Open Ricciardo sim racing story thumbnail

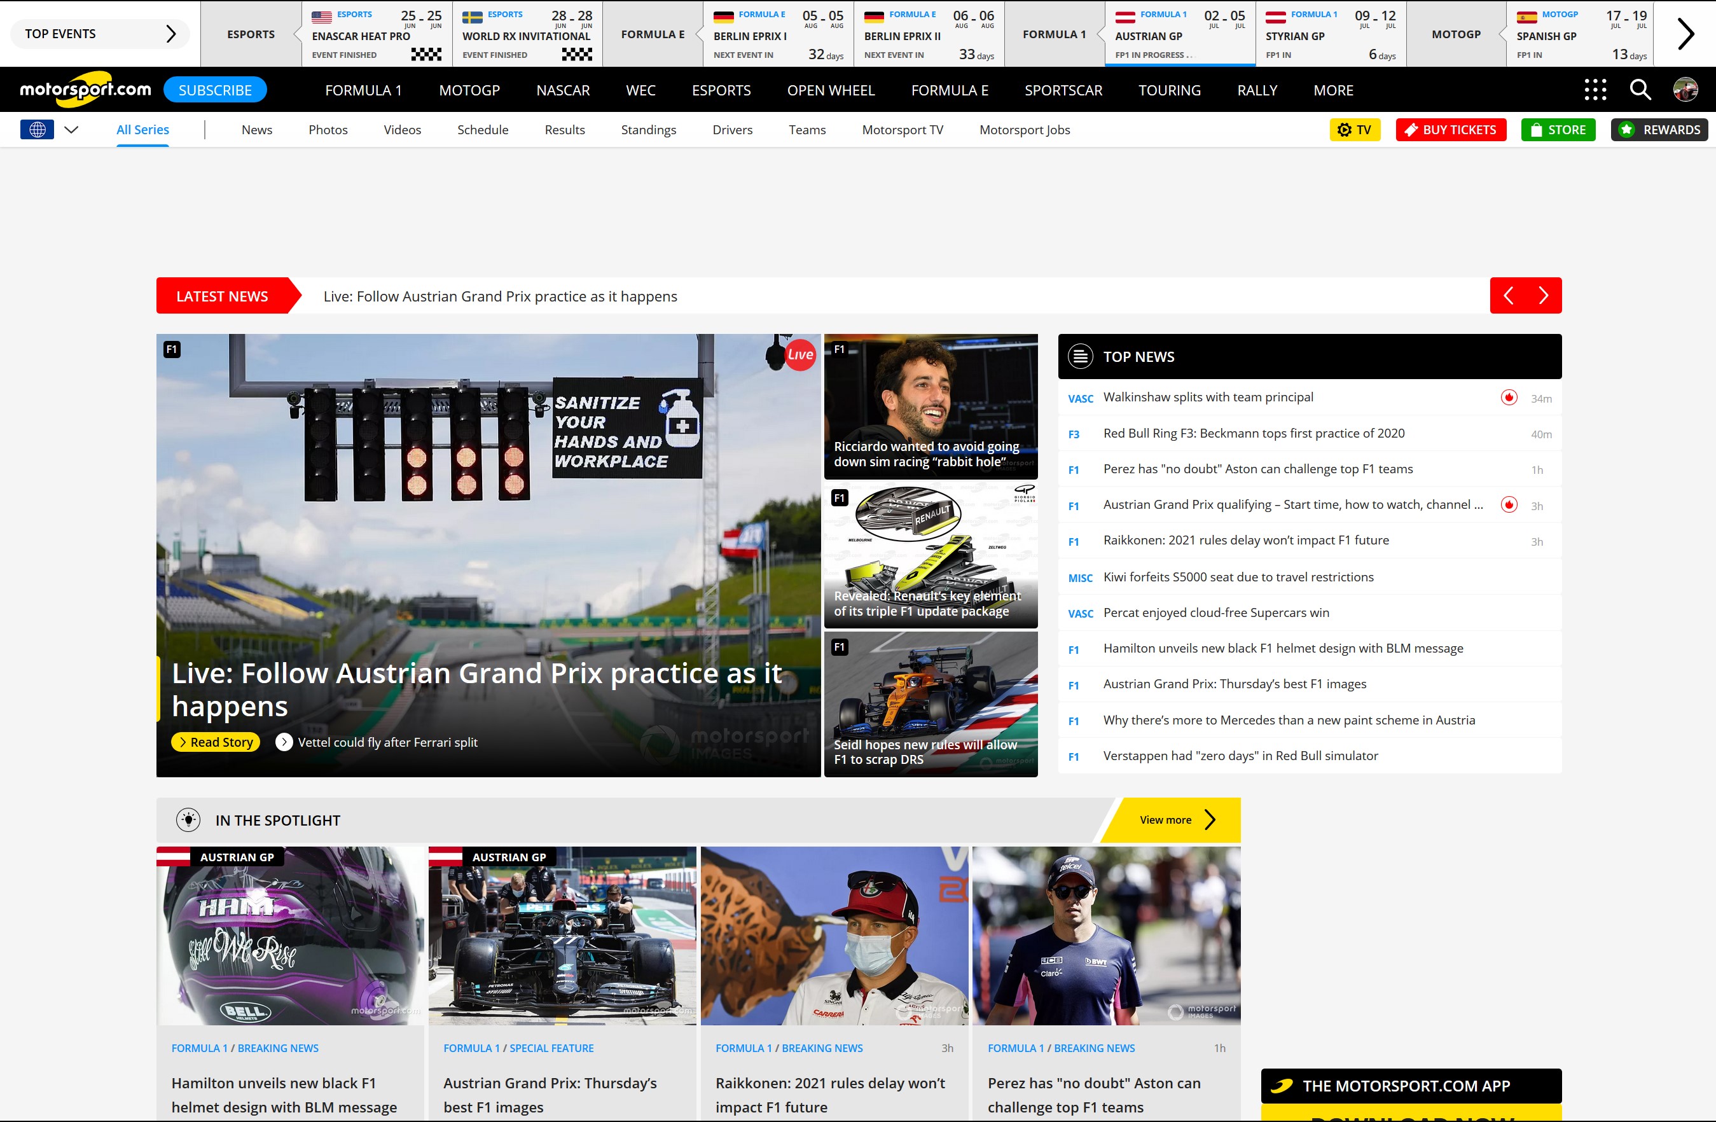point(931,406)
